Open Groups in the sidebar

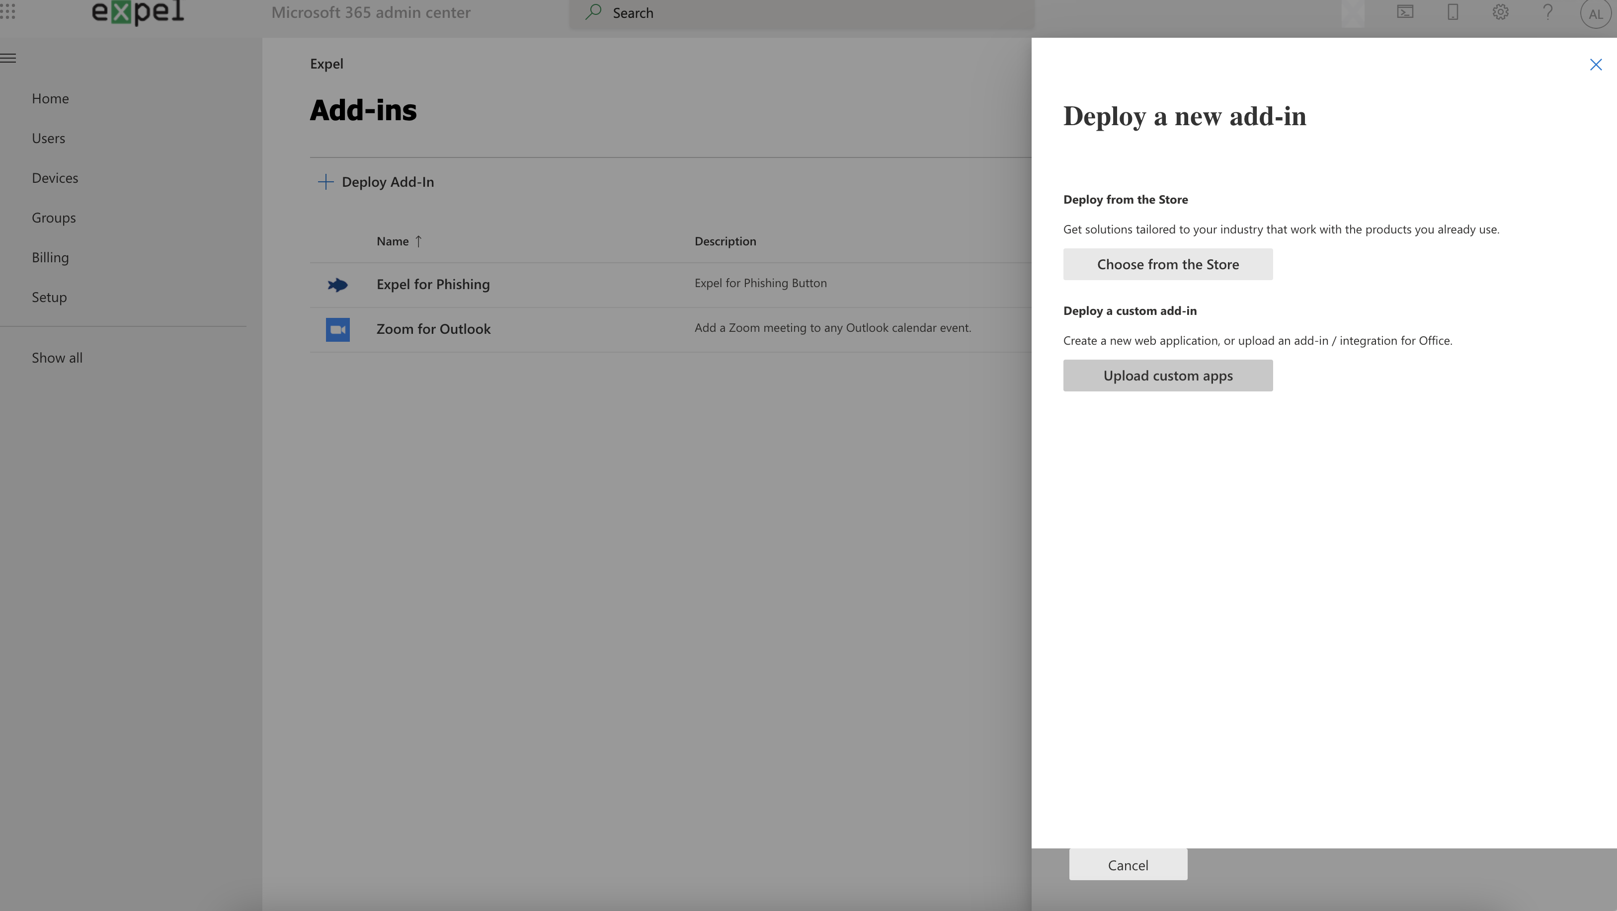[54, 218]
